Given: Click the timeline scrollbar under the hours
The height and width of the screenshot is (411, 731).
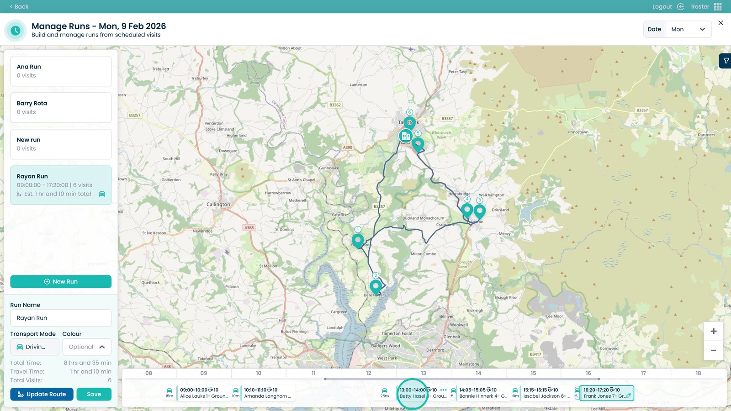Looking at the screenshot, I should point(462,379).
